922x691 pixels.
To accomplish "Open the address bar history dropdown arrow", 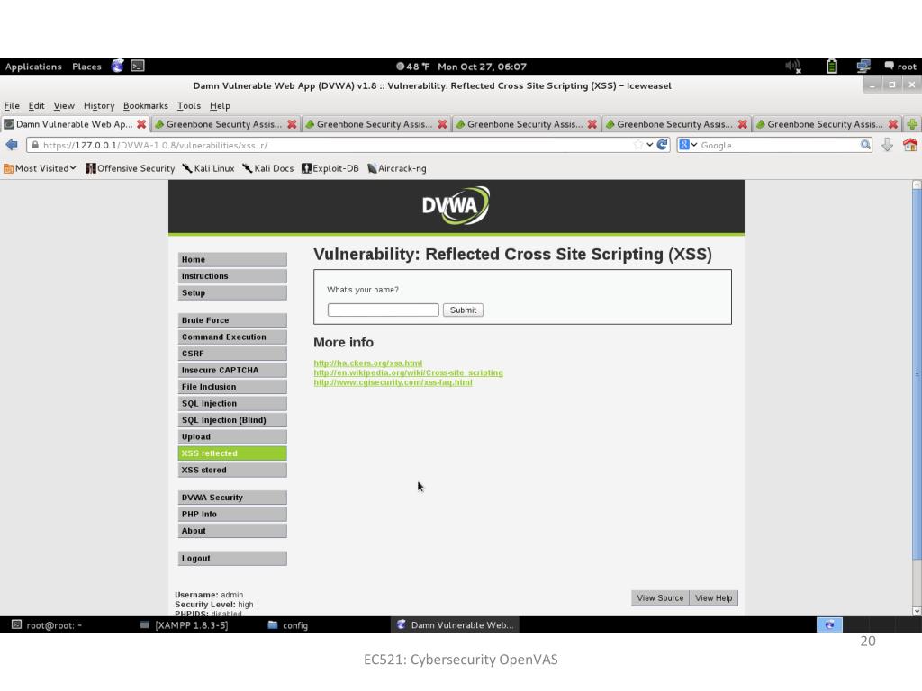I will (x=650, y=145).
